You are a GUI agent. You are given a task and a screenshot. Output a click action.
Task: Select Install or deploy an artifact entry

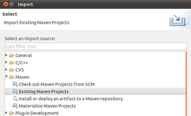pyautogui.click(x=71, y=99)
